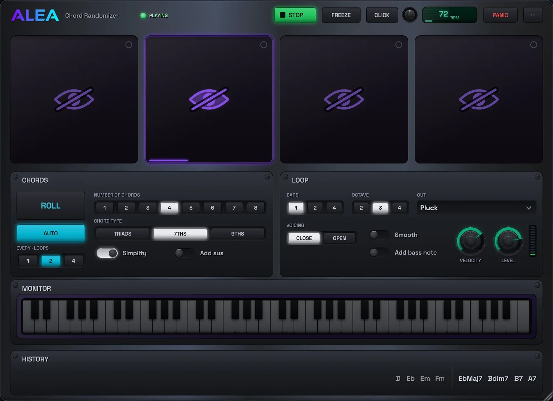
Task: Roll new chords with ROLL button
Action: (x=51, y=205)
